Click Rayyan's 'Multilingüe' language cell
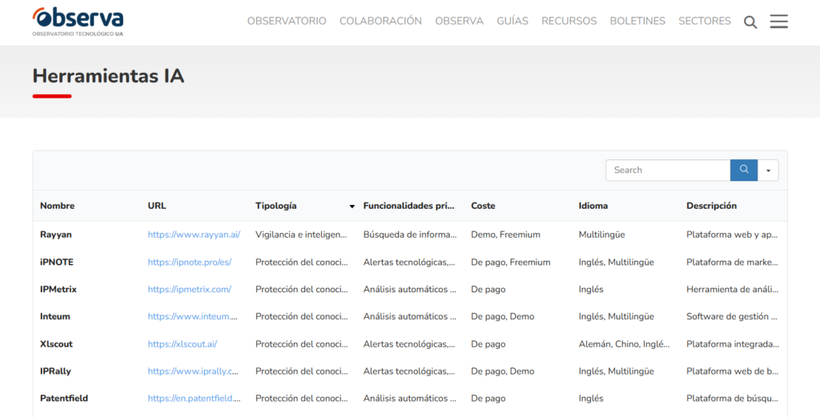 click(601, 235)
